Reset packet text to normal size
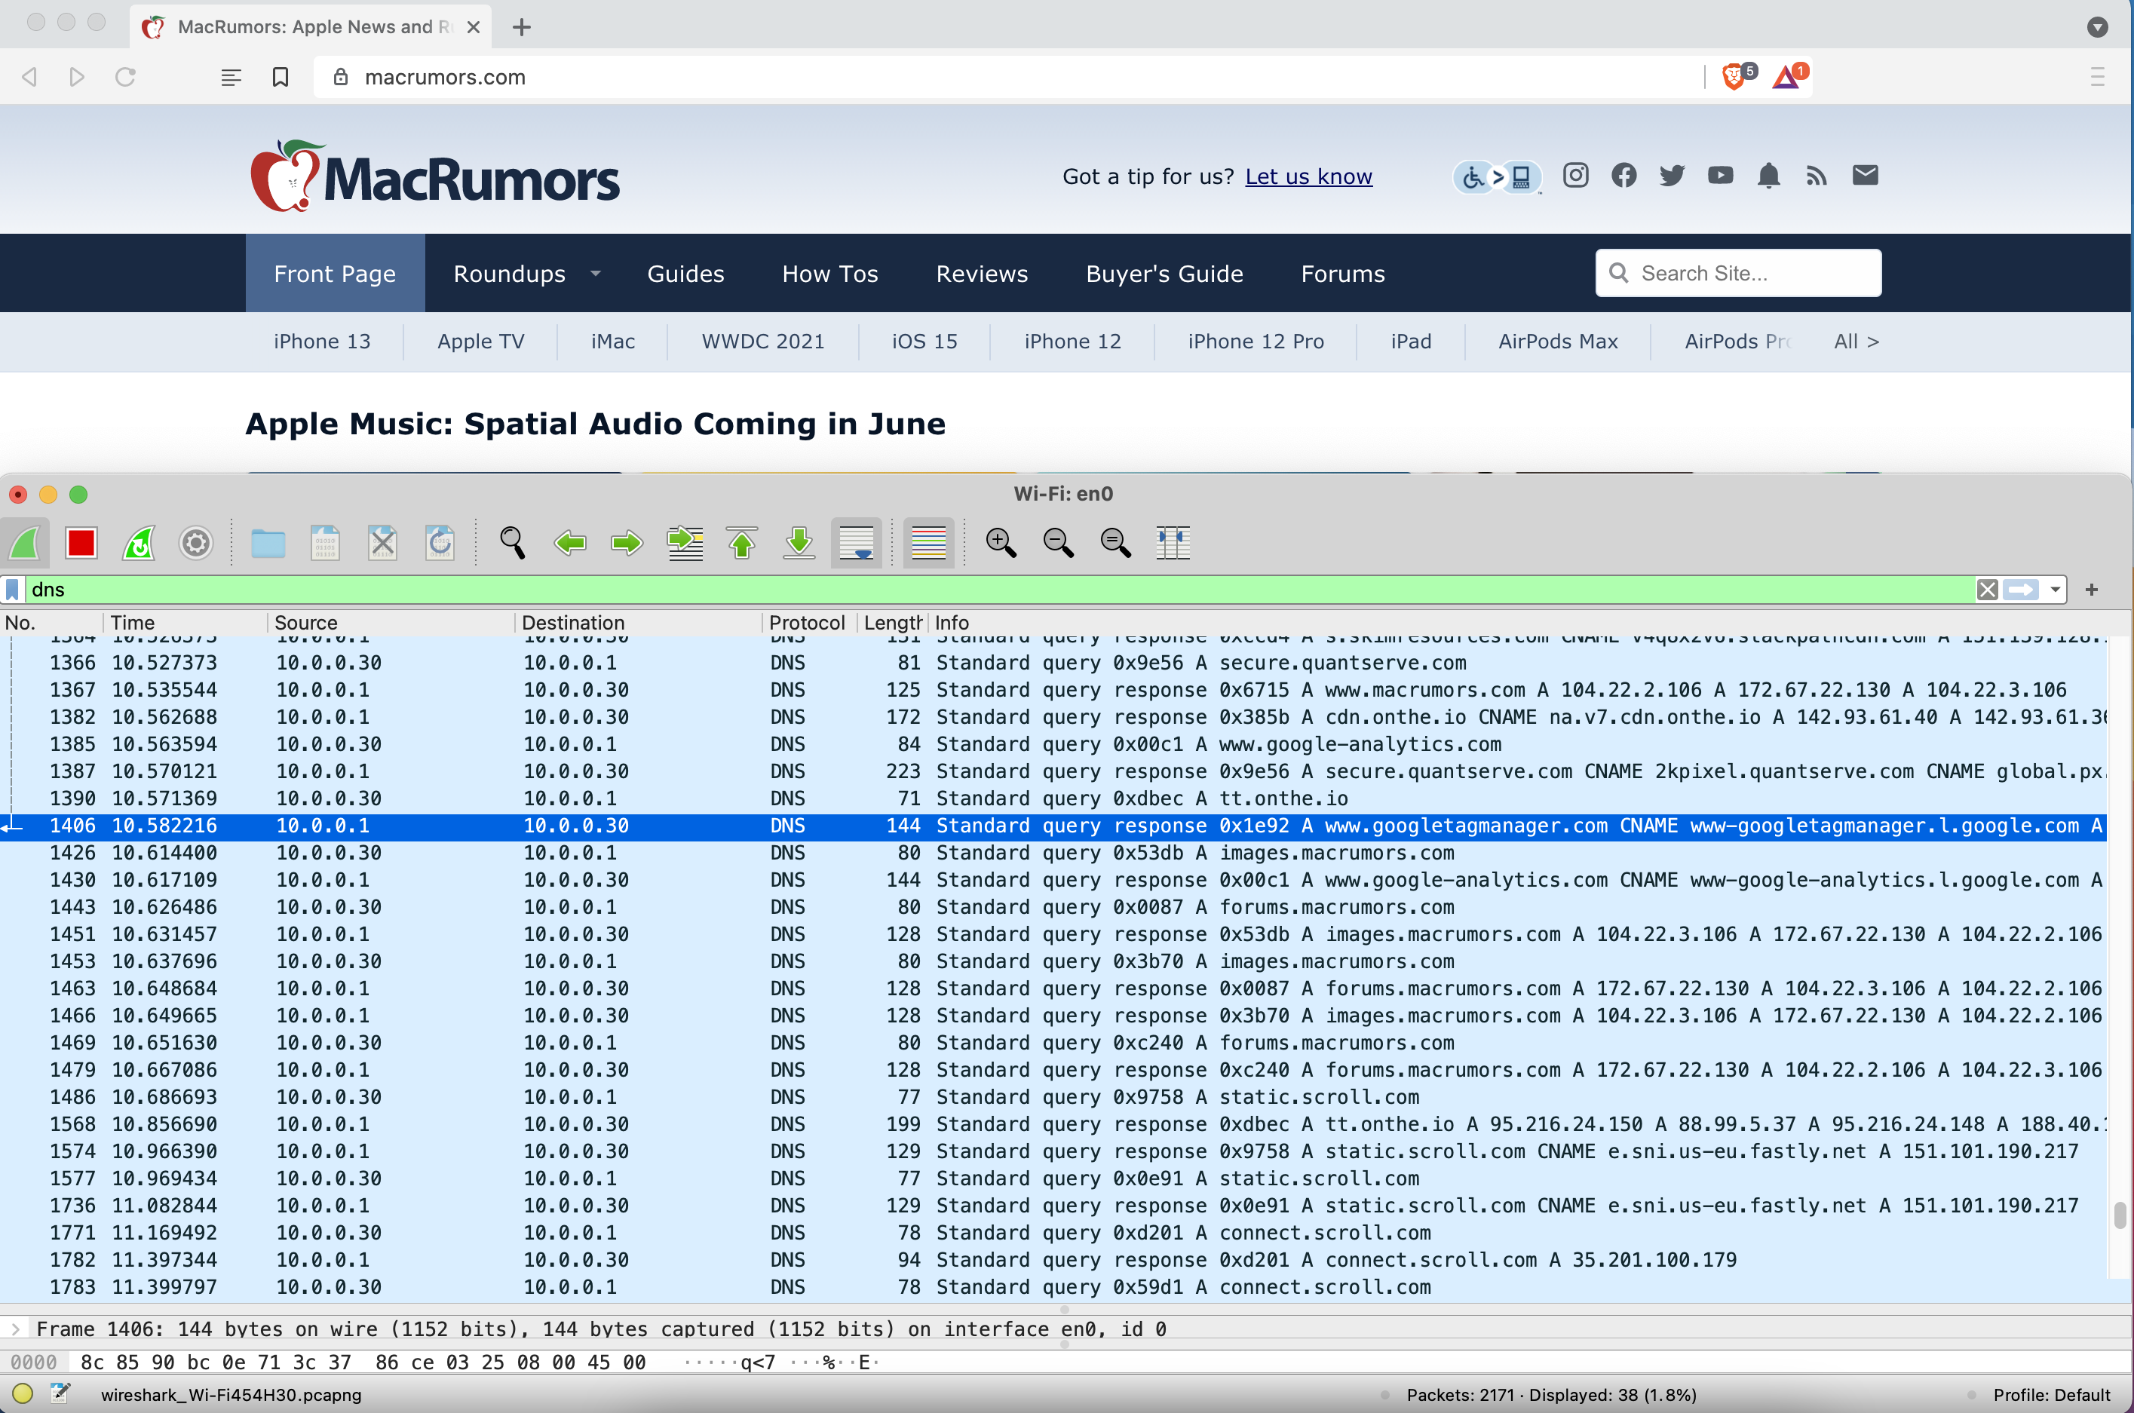 [1116, 542]
